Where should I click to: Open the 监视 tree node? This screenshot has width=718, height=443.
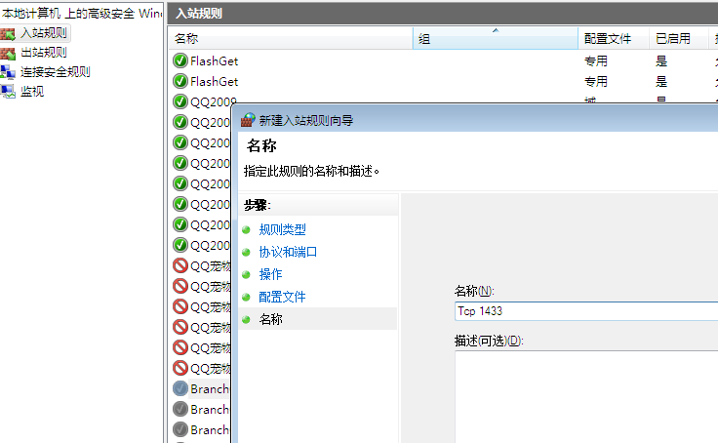pyautogui.click(x=32, y=92)
